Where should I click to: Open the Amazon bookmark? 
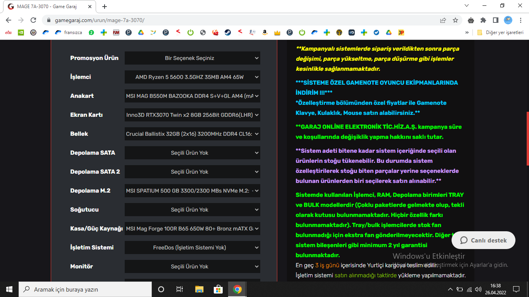tap(264, 32)
